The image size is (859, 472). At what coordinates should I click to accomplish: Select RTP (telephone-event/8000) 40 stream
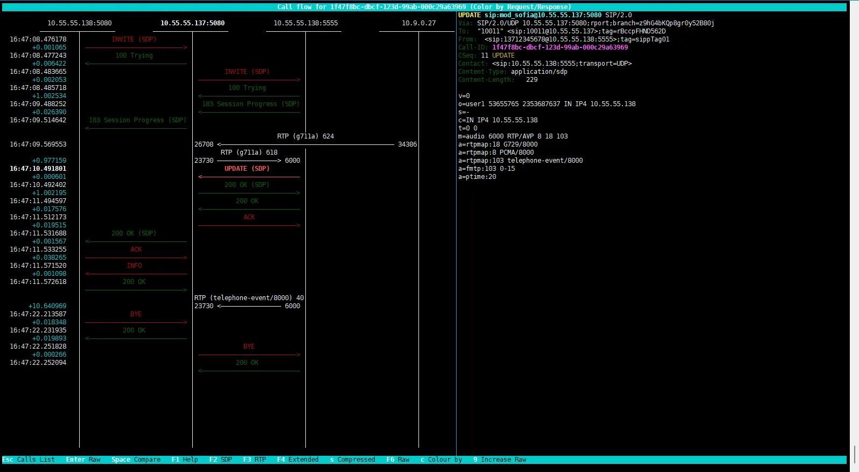click(x=249, y=298)
